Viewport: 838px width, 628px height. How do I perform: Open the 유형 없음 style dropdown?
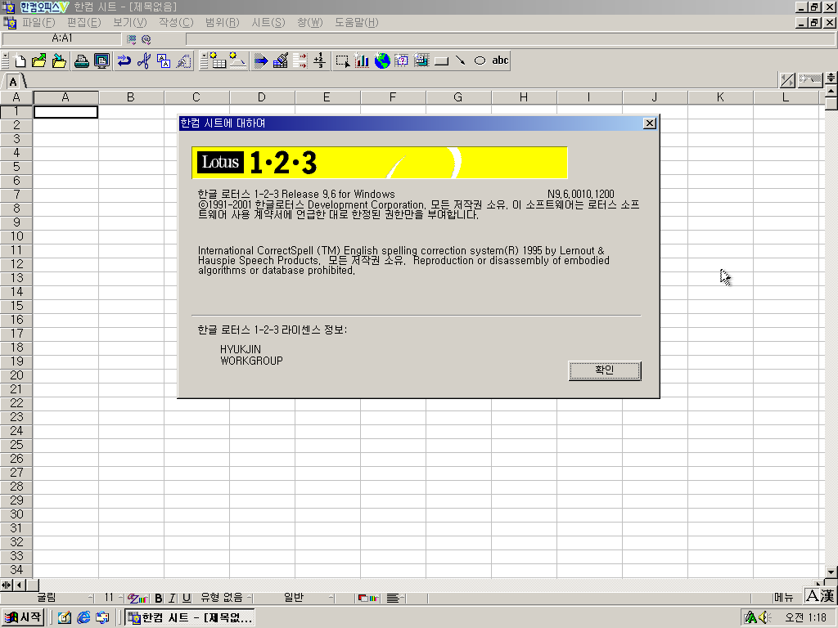223,598
